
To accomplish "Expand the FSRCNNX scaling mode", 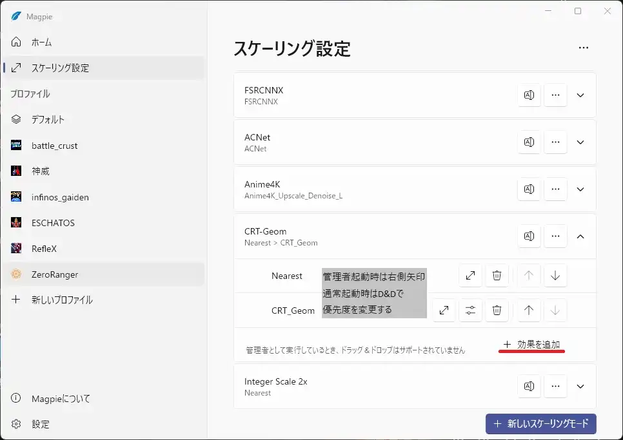I will click(580, 95).
